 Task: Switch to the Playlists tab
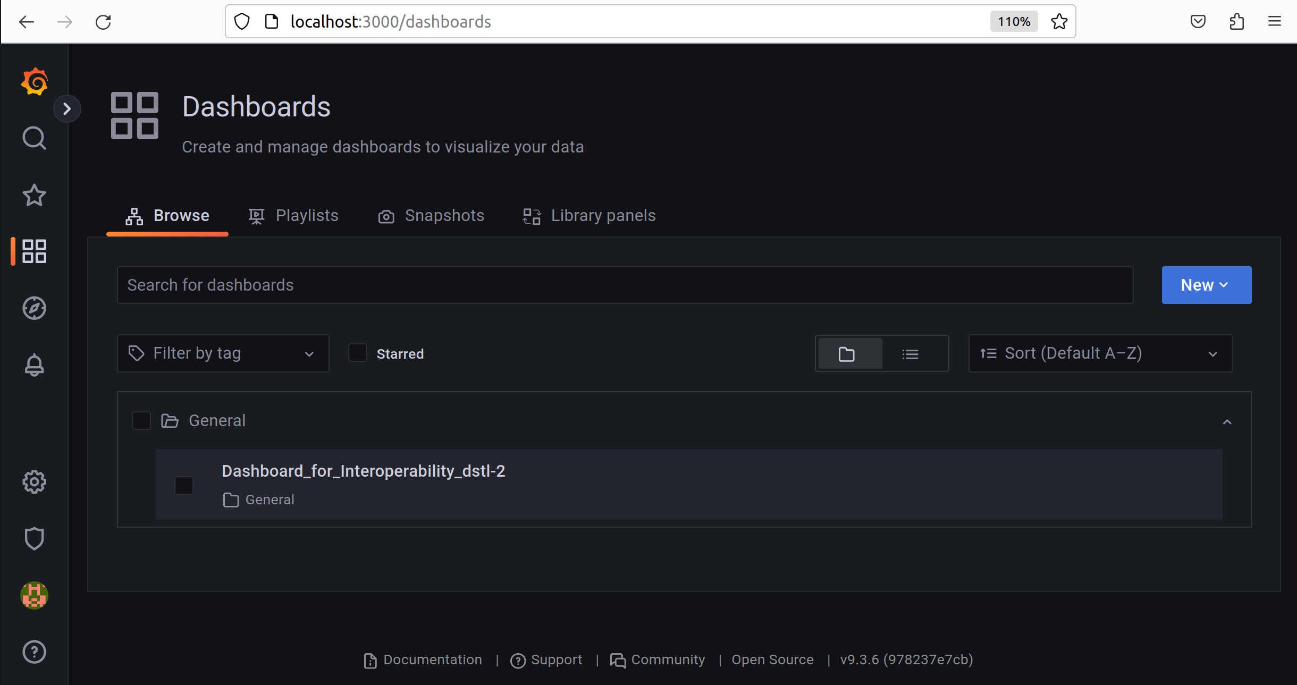click(x=294, y=216)
